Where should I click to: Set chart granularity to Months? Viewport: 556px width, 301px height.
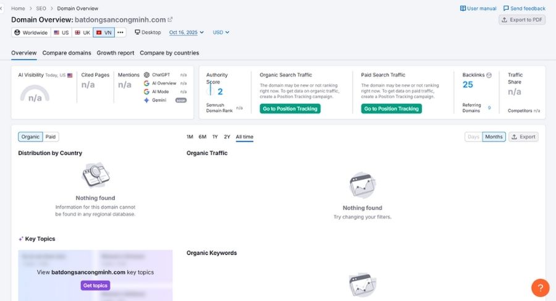(494, 137)
